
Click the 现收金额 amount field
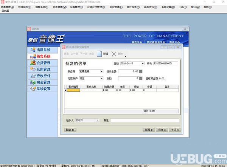point(129,71)
